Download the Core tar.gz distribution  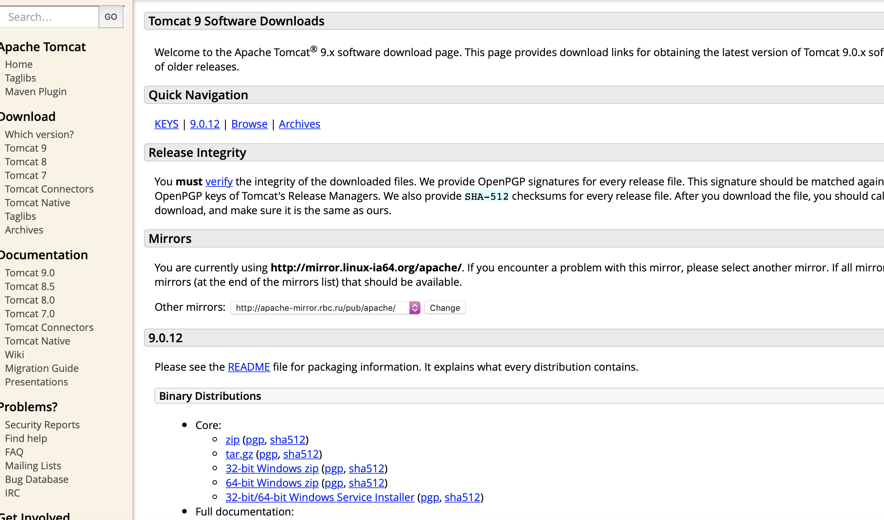point(239,454)
